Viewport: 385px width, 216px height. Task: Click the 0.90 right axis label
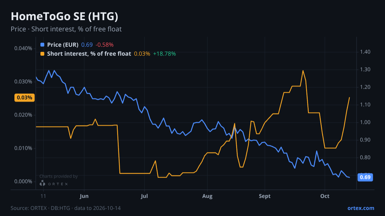(365, 140)
